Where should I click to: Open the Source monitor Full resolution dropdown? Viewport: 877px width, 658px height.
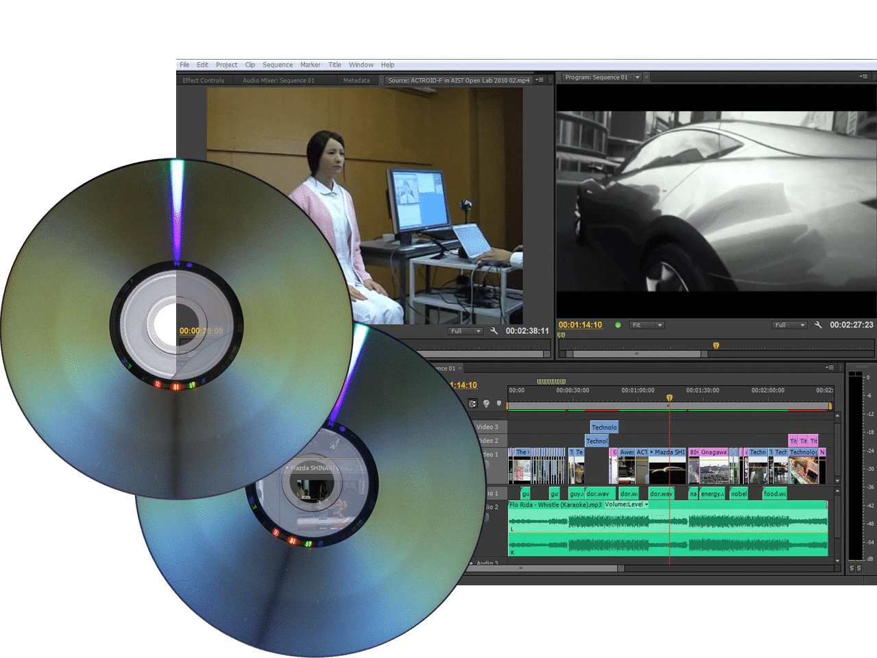coord(466,331)
